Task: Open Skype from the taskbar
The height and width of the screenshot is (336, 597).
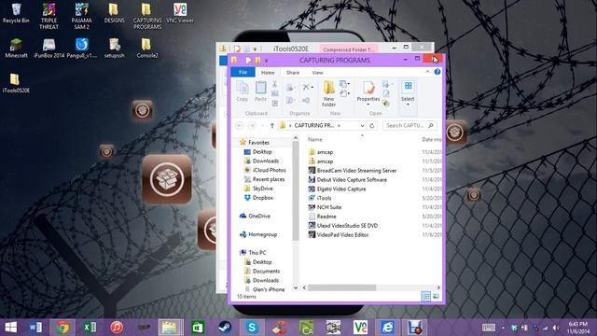Action: [x=252, y=328]
